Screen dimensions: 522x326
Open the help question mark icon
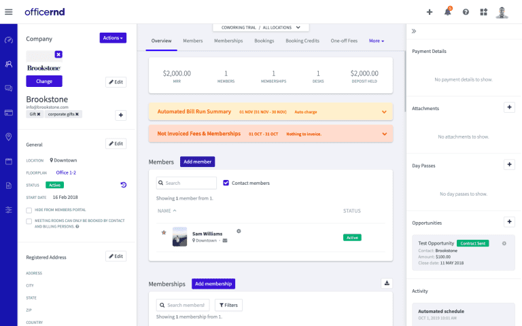(466, 12)
